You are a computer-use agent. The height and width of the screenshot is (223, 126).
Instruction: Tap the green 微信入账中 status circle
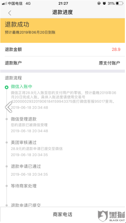coord(6,87)
